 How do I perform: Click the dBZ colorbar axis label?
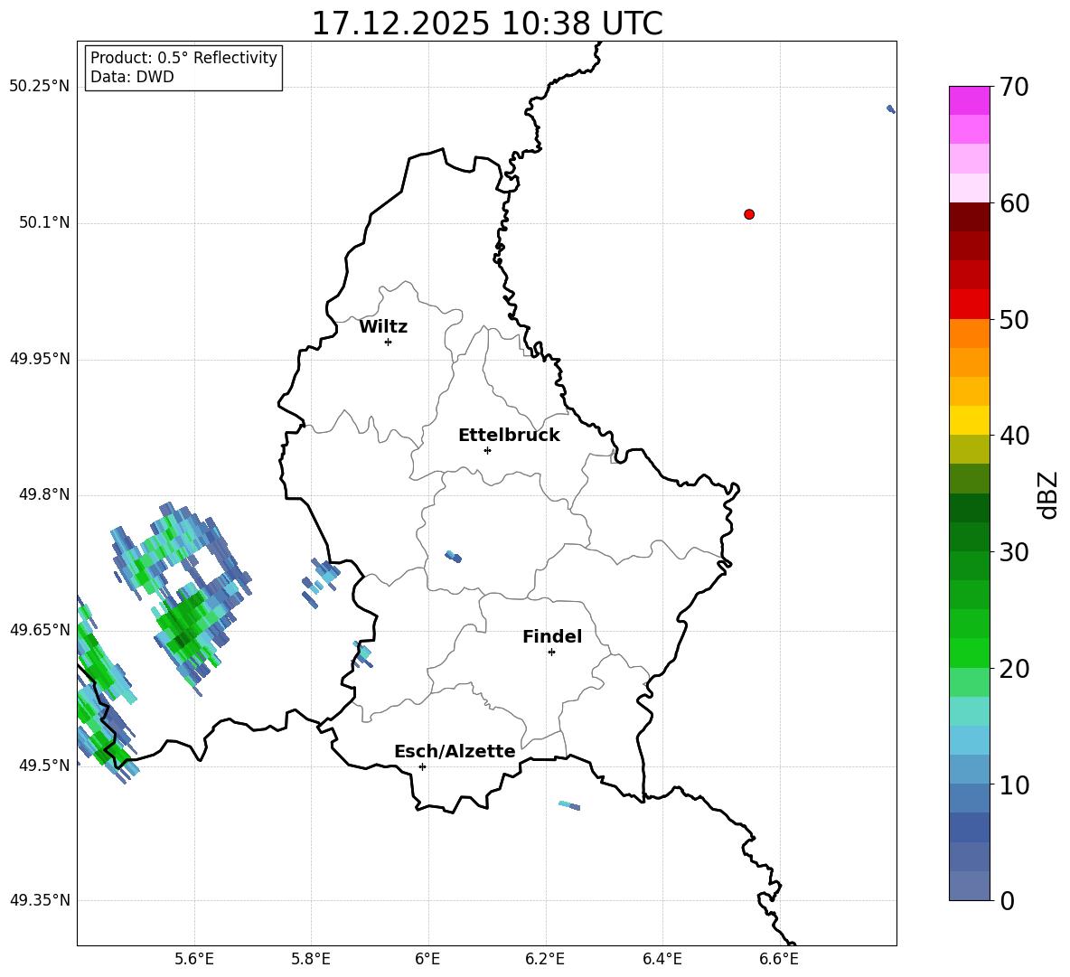click(x=1049, y=495)
